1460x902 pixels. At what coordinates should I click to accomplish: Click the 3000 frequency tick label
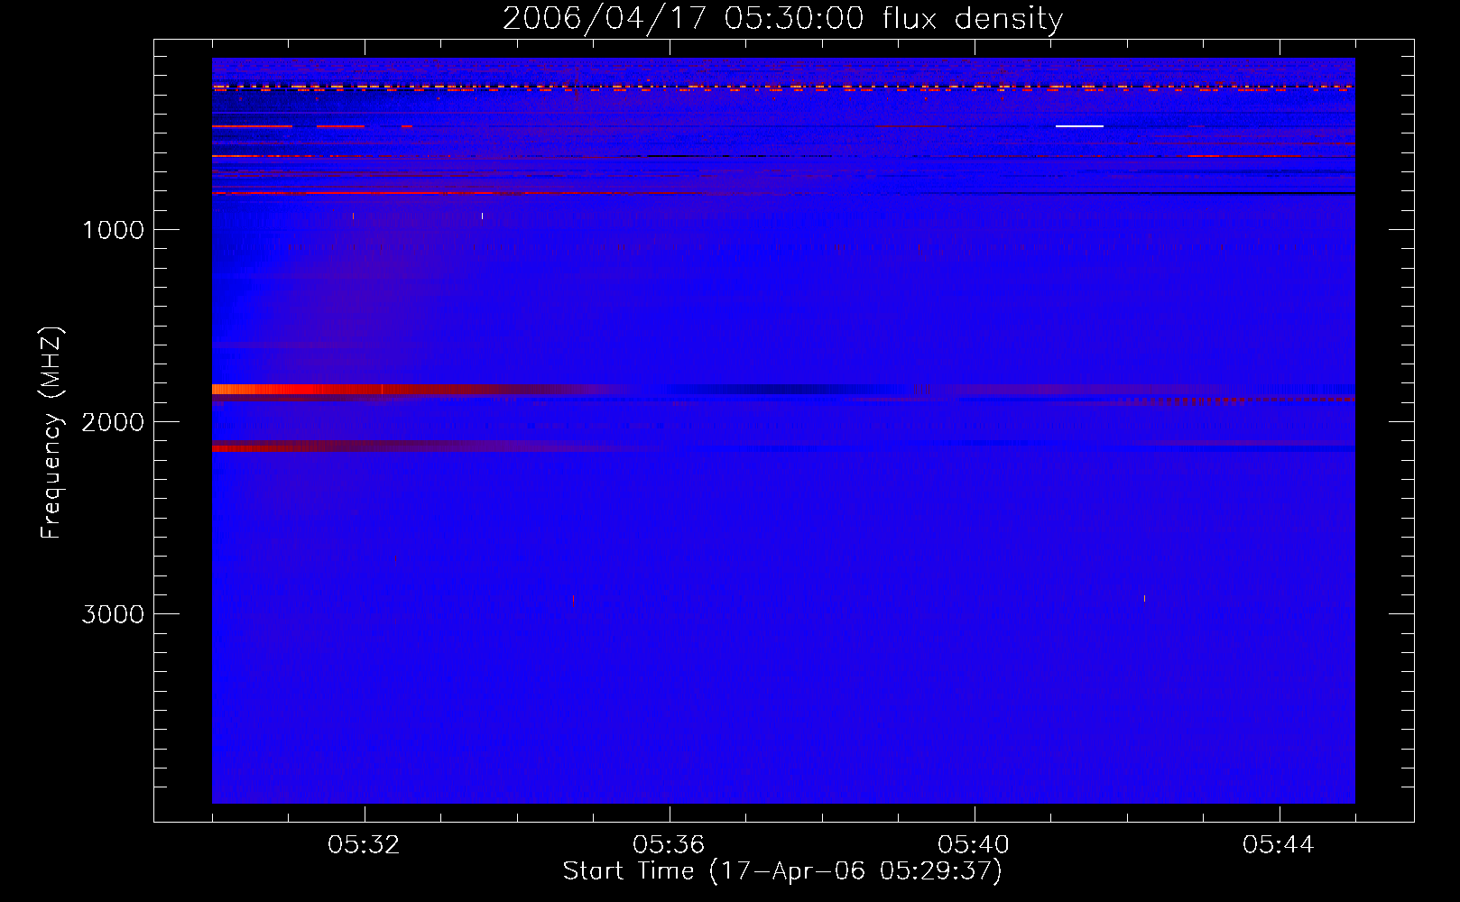click(x=113, y=614)
